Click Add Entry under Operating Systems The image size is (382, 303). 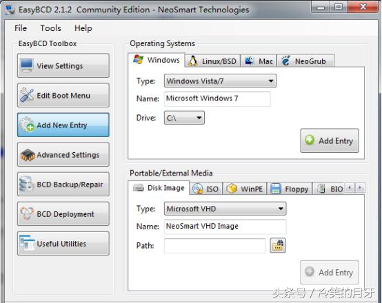coord(330,140)
